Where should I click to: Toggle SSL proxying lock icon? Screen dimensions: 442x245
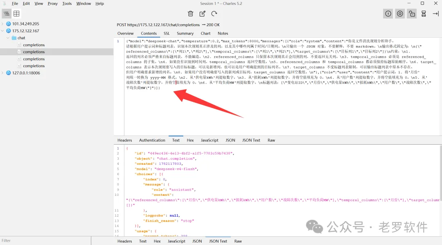click(412, 14)
